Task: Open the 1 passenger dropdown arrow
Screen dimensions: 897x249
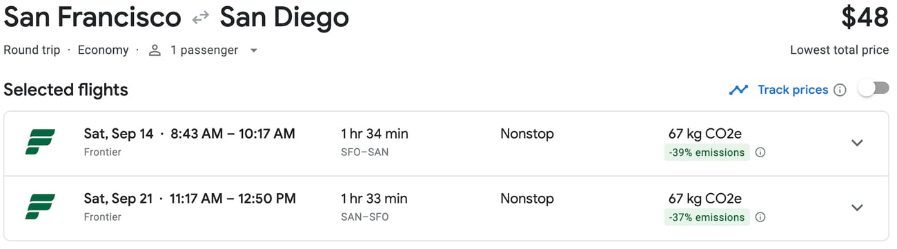Action: tap(254, 50)
